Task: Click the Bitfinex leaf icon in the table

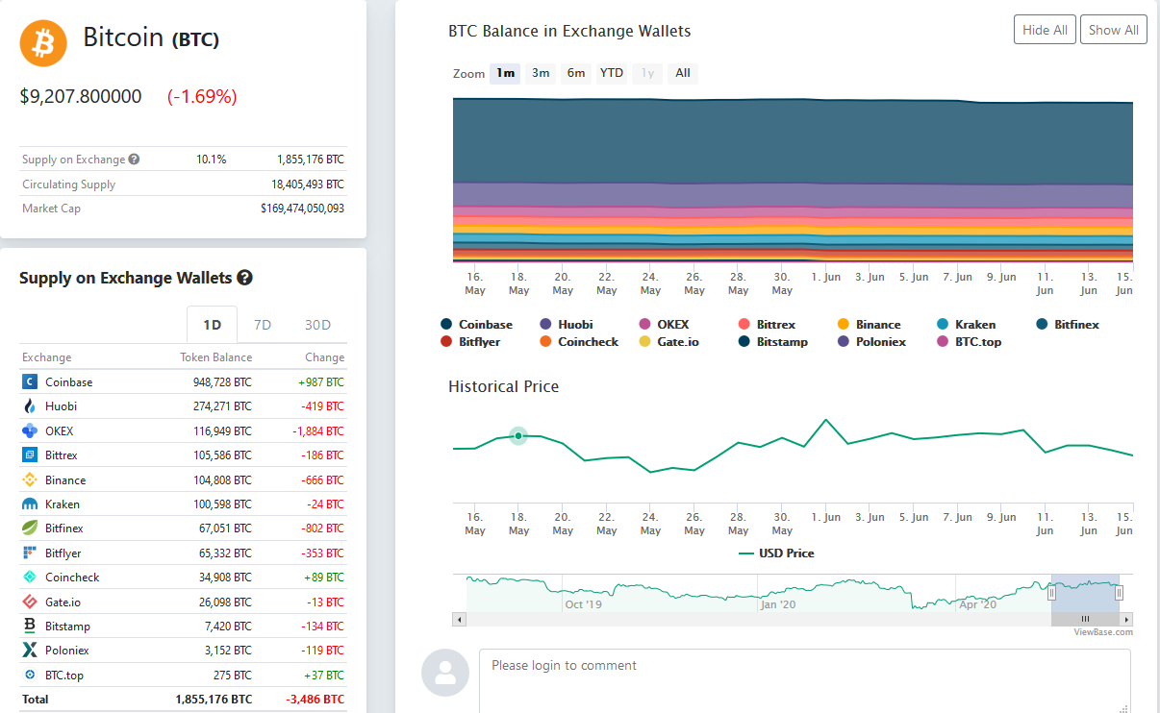Action: 29,528
